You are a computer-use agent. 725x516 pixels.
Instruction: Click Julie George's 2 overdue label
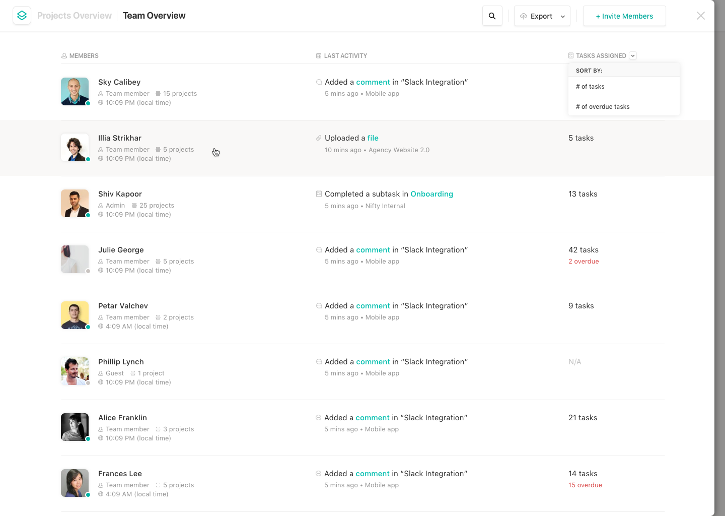pos(584,262)
